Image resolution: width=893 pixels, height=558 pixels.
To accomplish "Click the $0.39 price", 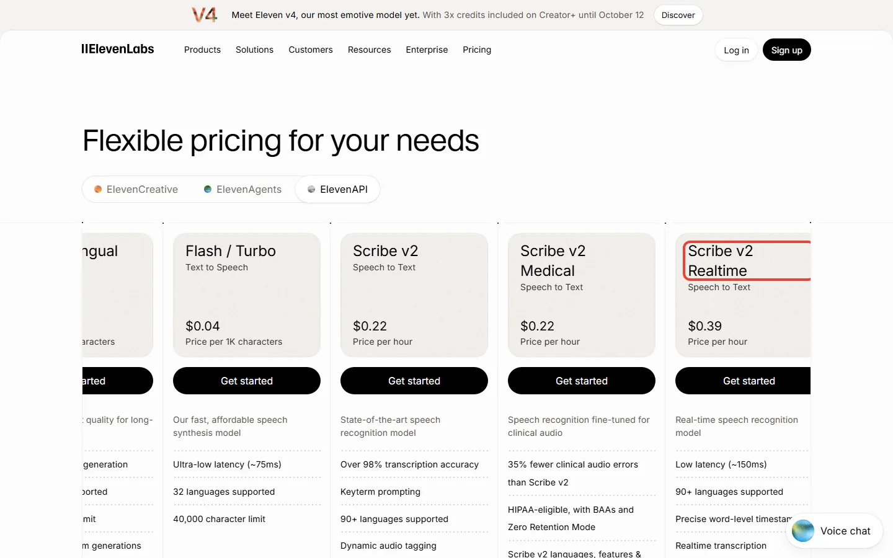I will tap(705, 326).
